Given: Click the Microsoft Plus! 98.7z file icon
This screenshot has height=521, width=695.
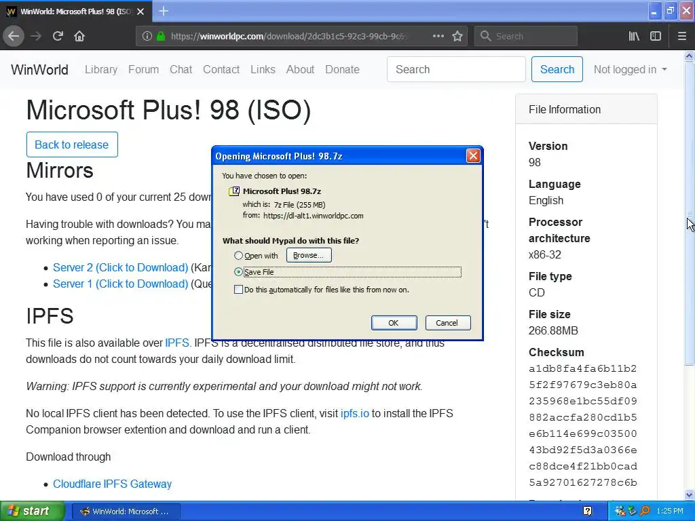Looking at the screenshot, I should click(234, 191).
